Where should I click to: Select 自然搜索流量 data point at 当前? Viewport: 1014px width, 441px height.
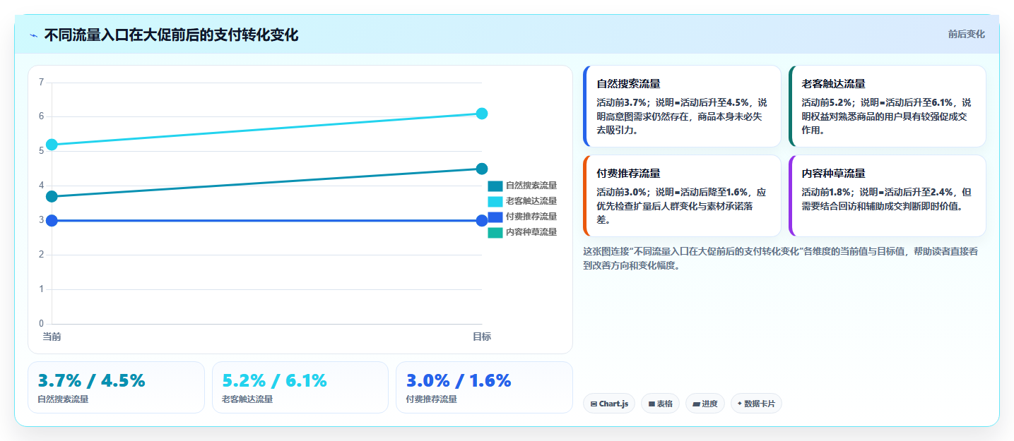click(x=52, y=196)
